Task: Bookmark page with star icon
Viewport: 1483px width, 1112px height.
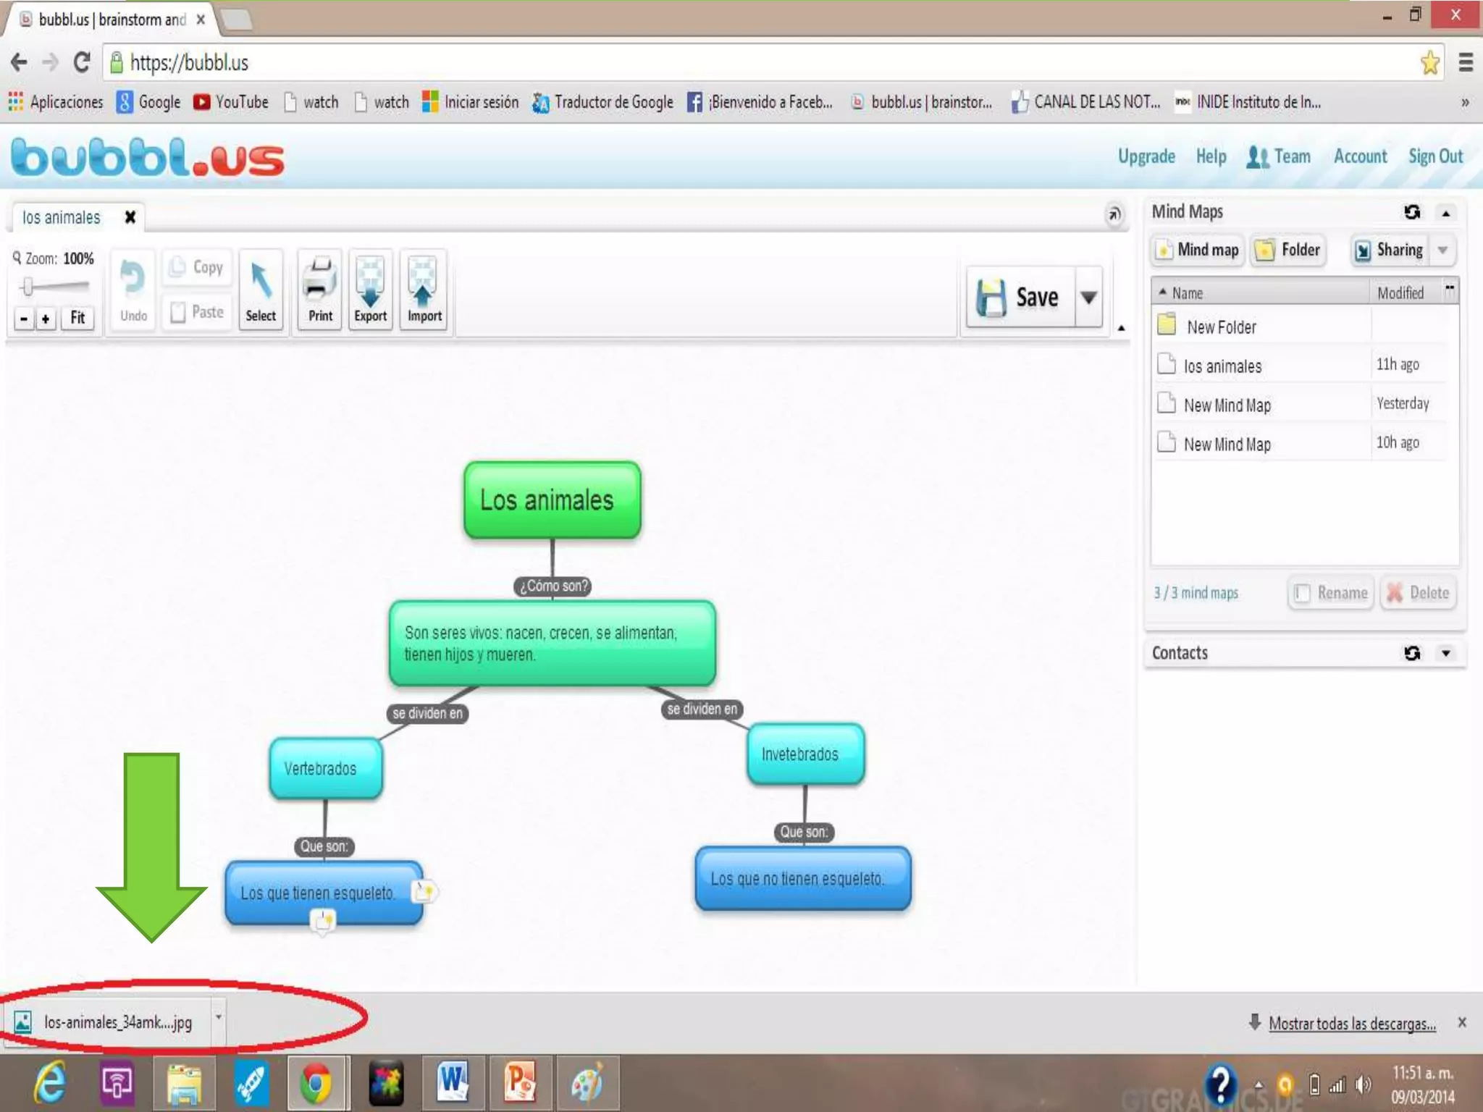Action: [x=1429, y=63]
